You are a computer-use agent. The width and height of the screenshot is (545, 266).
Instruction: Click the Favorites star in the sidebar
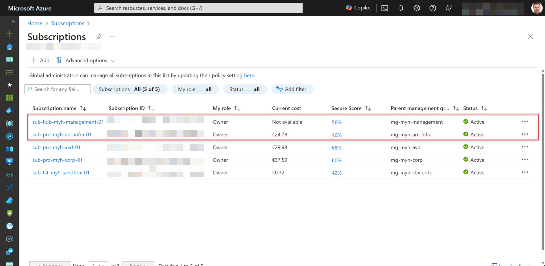pos(10,85)
